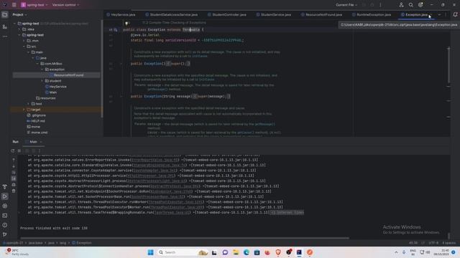Open the Version control dropdown

[65, 5]
